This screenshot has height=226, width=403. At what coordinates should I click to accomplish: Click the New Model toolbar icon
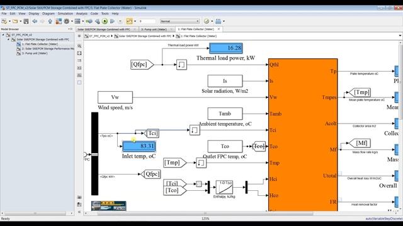point(4,21)
